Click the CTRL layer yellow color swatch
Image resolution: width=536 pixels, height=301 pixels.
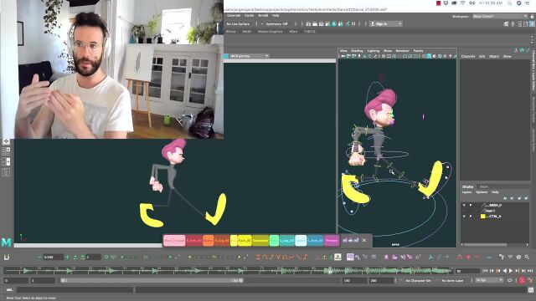click(x=483, y=217)
